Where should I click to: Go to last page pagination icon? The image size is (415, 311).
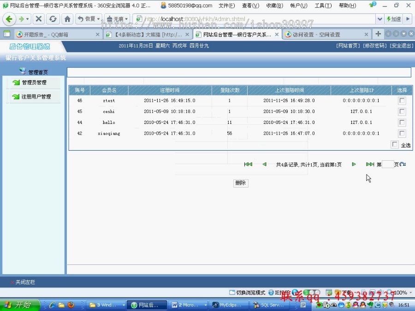(370, 164)
